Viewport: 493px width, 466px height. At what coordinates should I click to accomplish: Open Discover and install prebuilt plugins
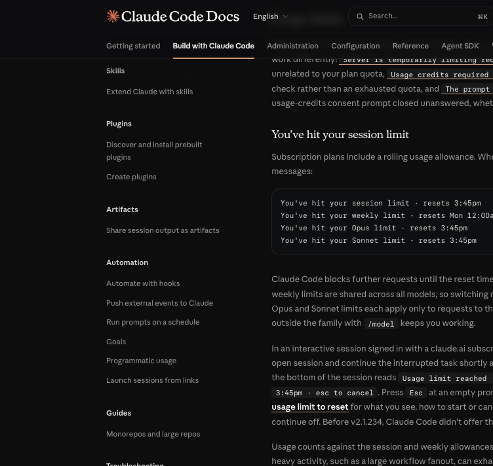point(154,151)
